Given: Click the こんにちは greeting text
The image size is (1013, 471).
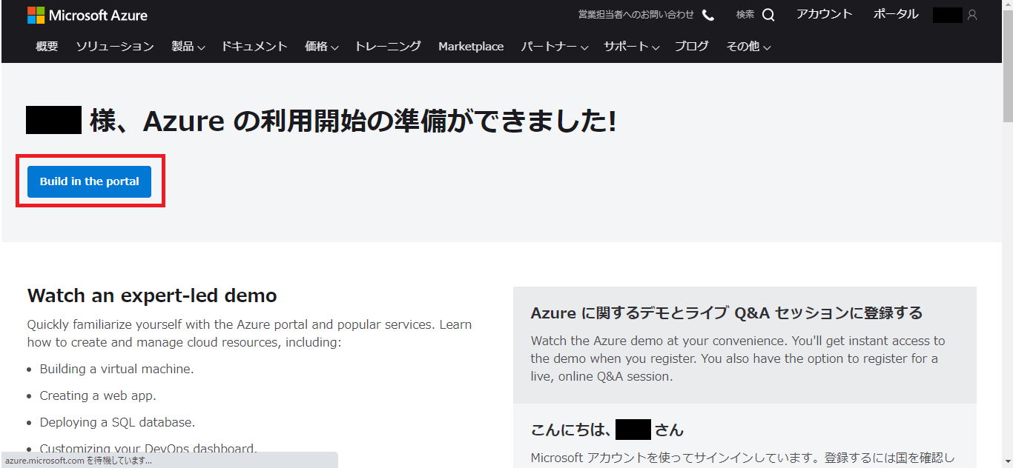Looking at the screenshot, I should (607, 430).
